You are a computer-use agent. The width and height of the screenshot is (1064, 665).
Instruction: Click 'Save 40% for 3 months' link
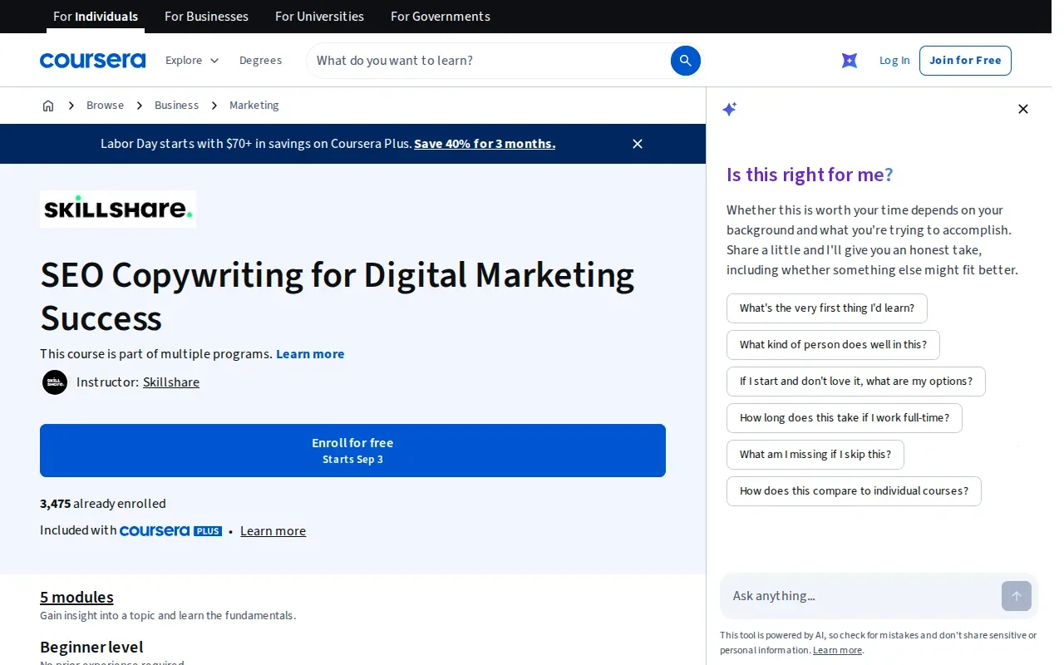click(x=485, y=144)
